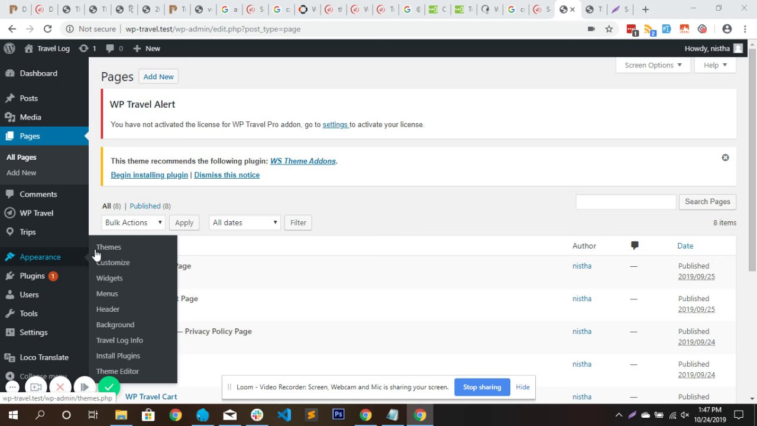Click the Apply button
The image size is (757, 426).
pyautogui.click(x=184, y=222)
